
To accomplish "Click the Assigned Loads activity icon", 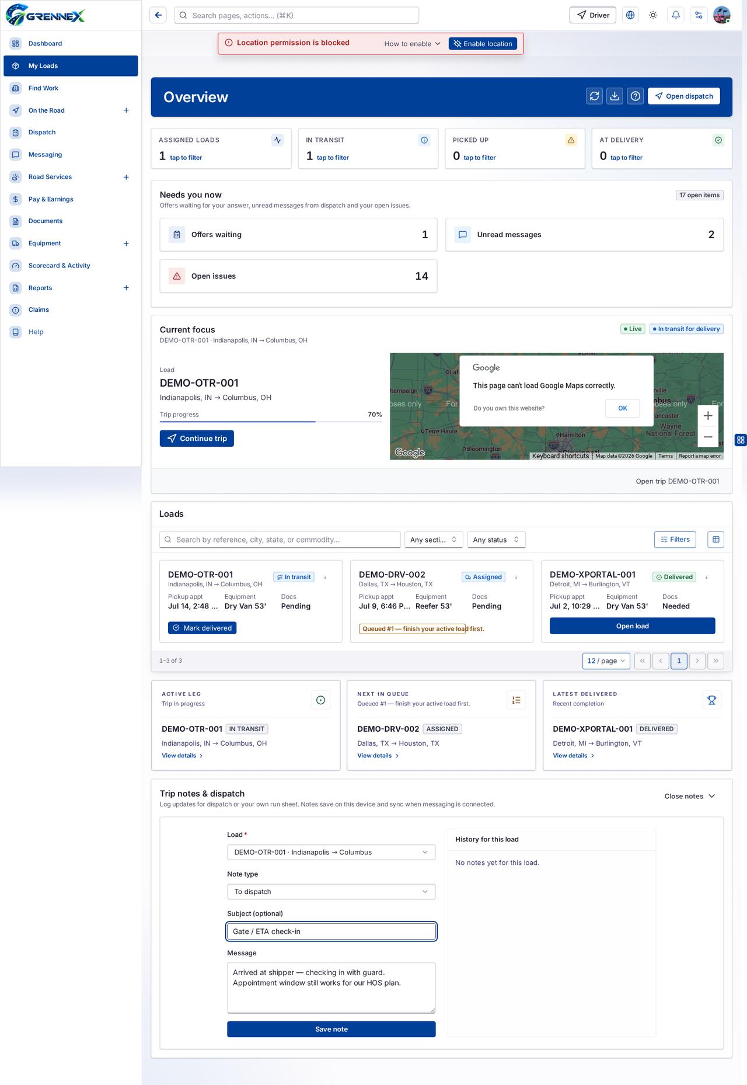I will click(278, 140).
